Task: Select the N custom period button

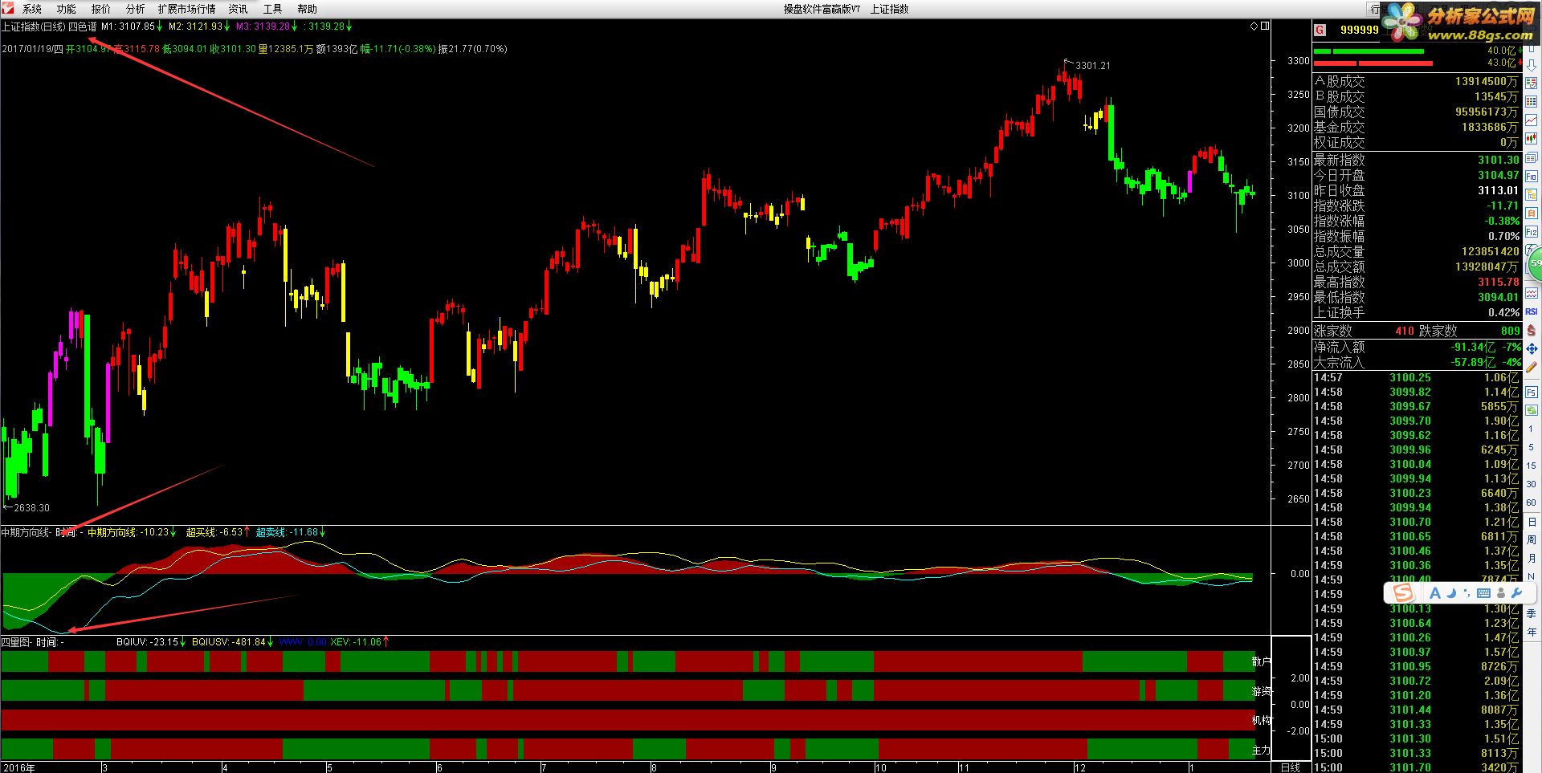Action: click(x=1532, y=576)
